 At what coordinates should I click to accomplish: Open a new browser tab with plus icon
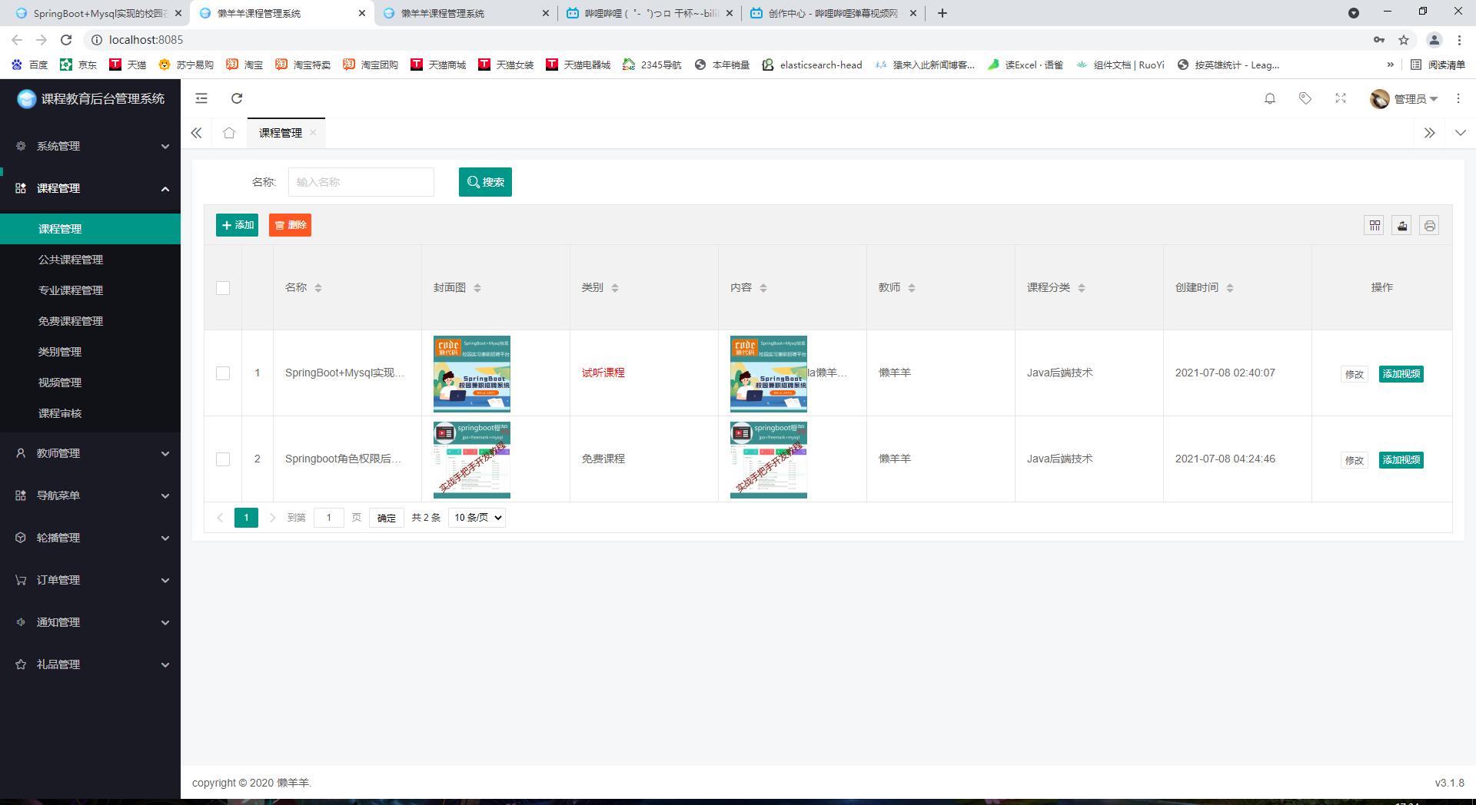pyautogui.click(x=942, y=13)
